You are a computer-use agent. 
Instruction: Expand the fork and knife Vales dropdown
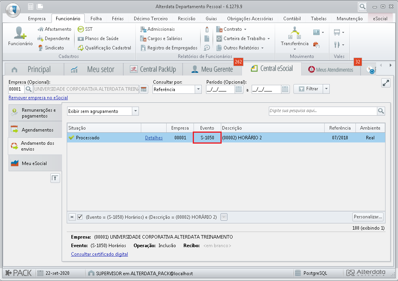coord(343,45)
